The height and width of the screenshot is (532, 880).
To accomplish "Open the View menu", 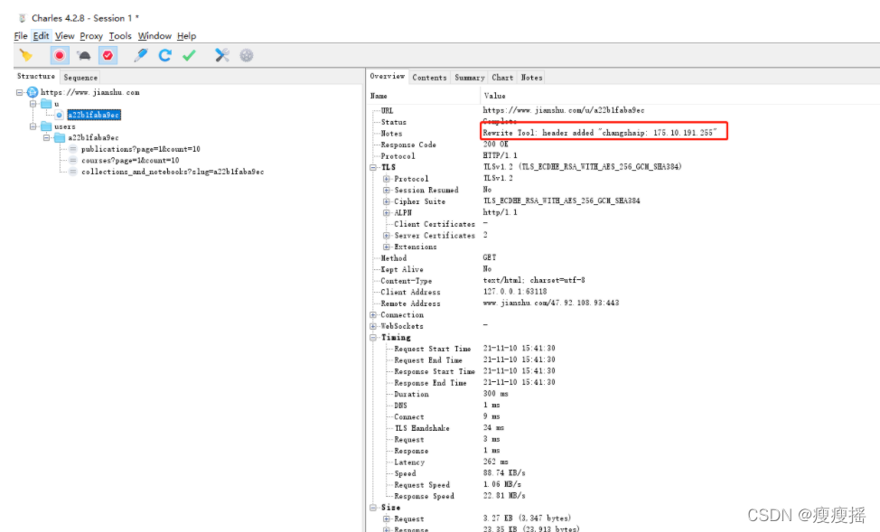I will [64, 36].
